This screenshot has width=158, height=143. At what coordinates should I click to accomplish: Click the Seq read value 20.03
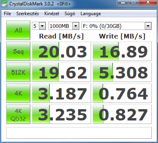click(61, 51)
